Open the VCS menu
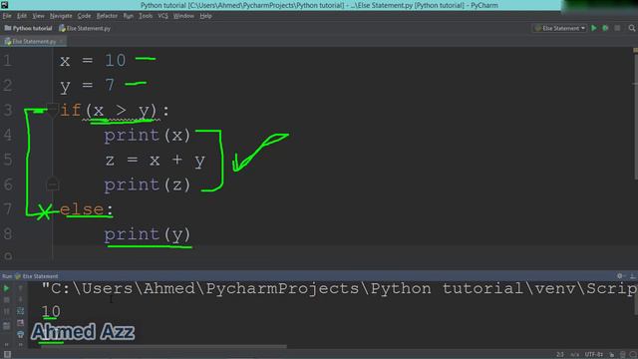 [162, 16]
